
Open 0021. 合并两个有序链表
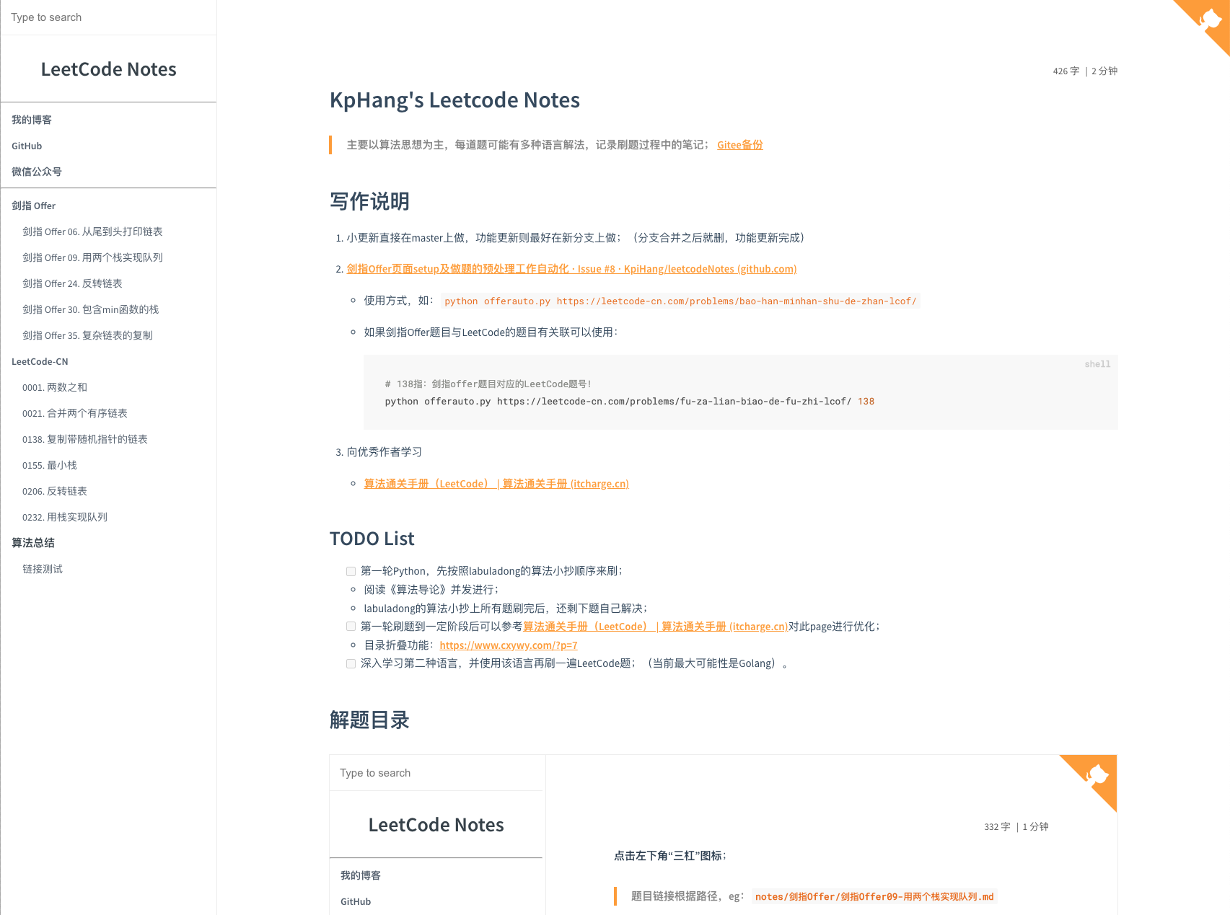point(75,413)
